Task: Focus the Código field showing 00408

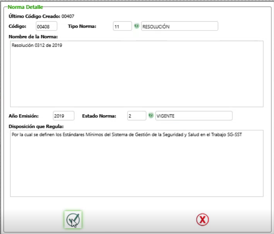Action: 47,26
